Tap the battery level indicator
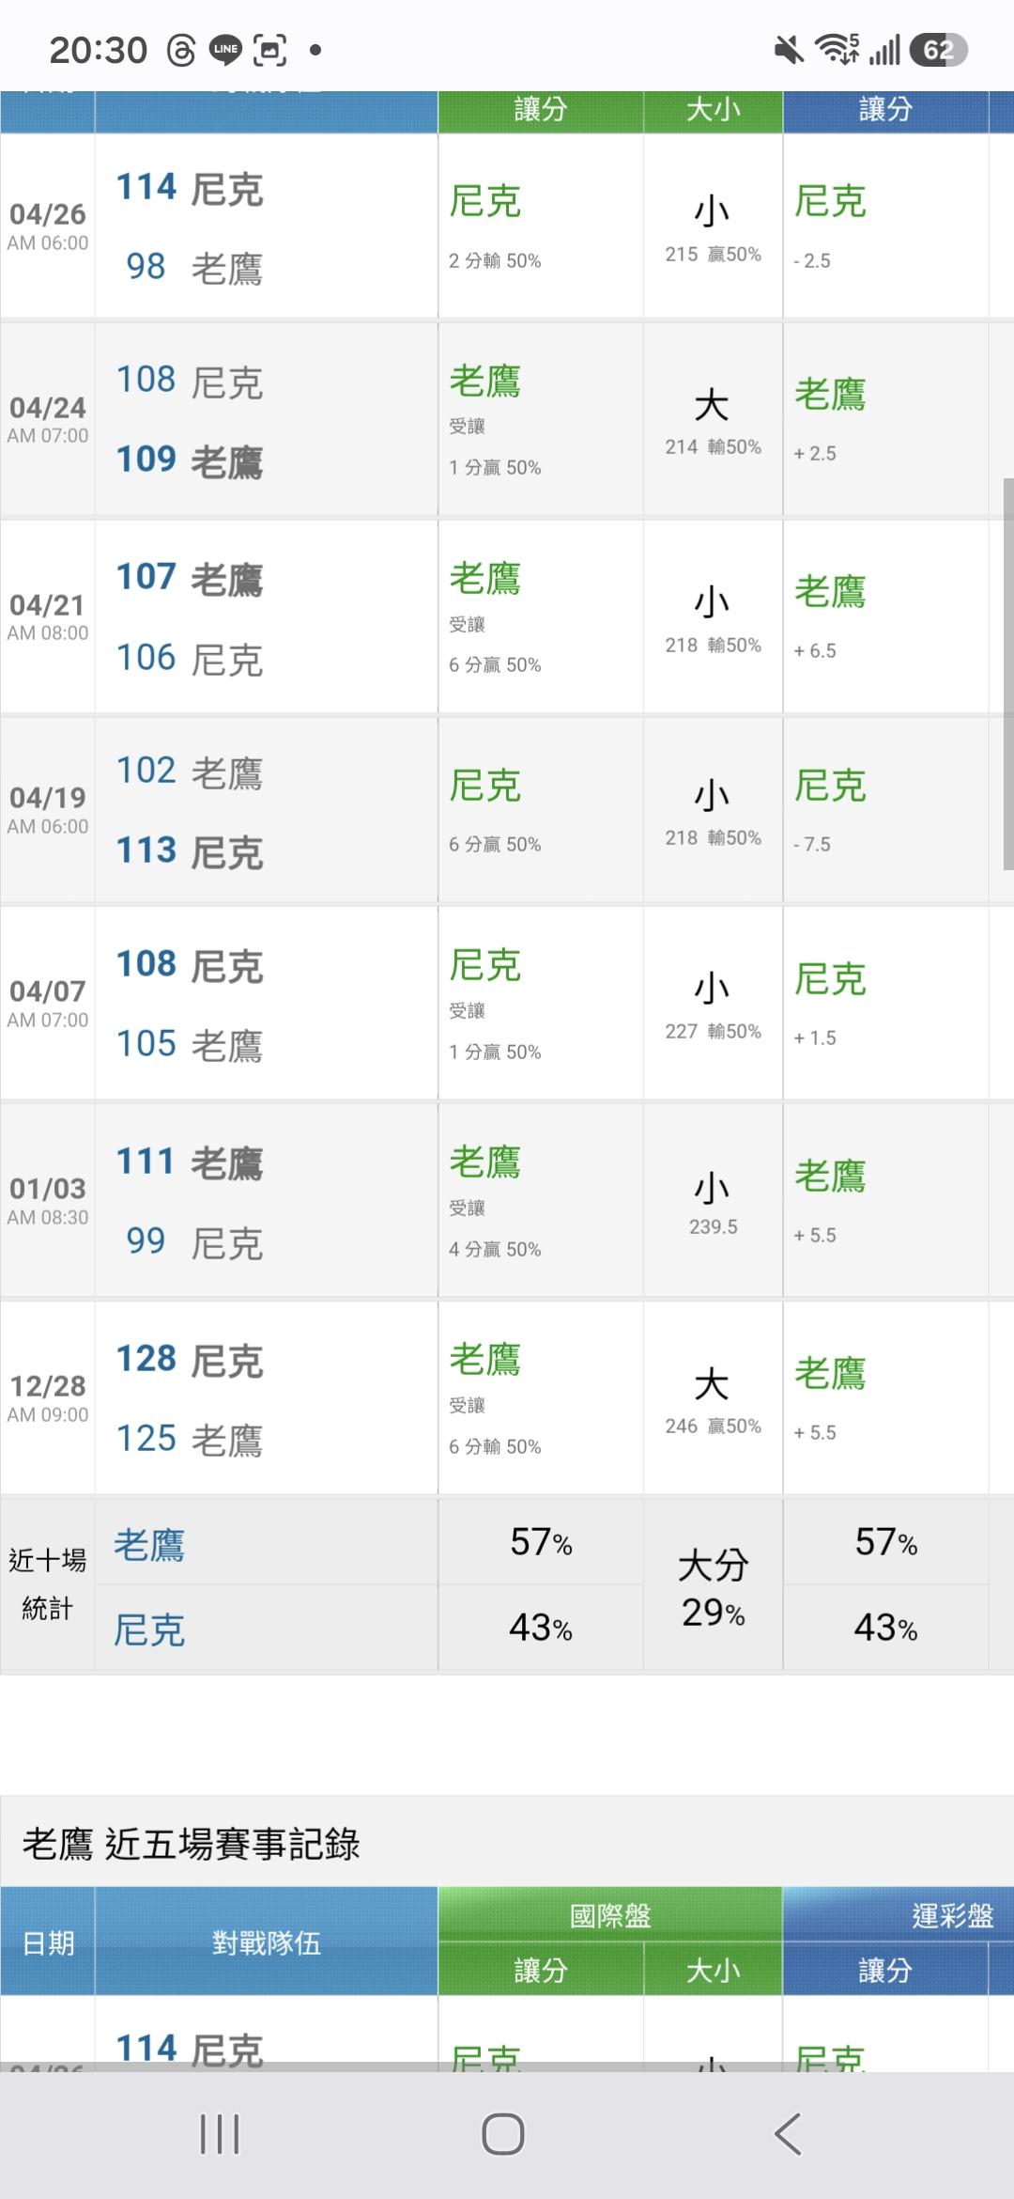This screenshot has height=2199, width=1014. click(x=938, y=50)
